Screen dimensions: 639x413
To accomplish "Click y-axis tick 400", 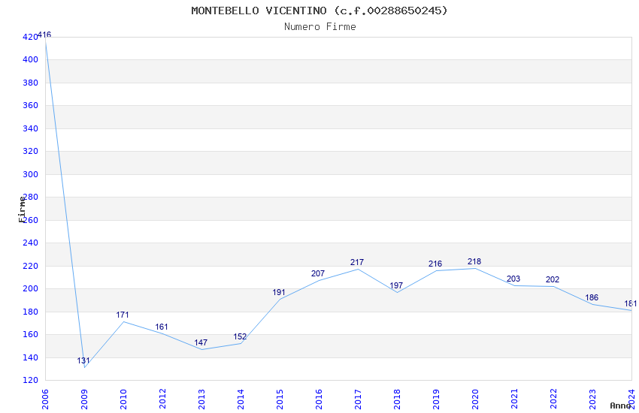I will pos(30,60).
